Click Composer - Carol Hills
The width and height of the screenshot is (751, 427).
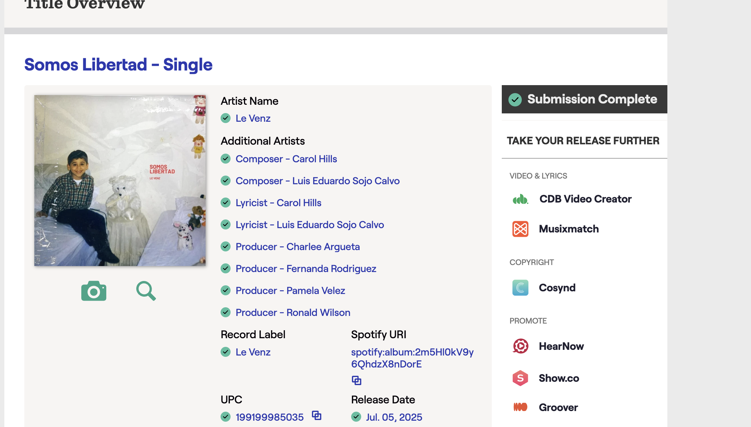(x=286, y=159)
